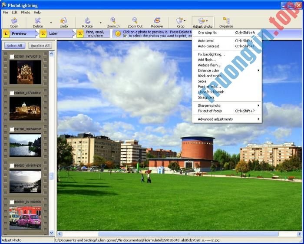Open the Edit menu
Screen dimensions: 304x244
(x=14, y=12)
